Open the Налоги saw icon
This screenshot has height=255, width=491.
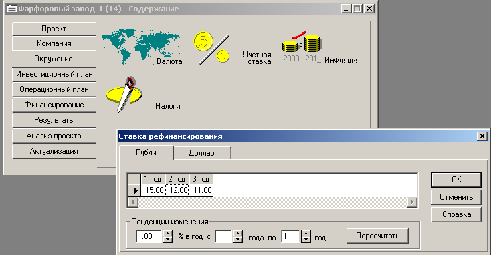[124, 94]
